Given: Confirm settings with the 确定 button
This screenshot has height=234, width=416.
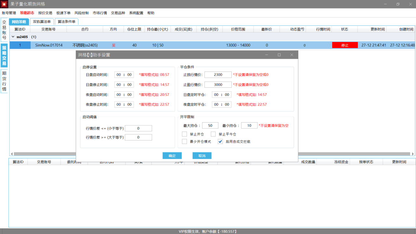Looking at the screenshot, I should [x=172, y=155].
